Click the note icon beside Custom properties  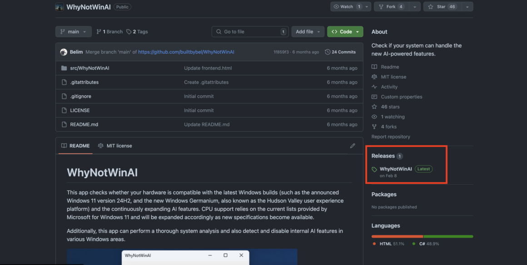pos(374,97)
